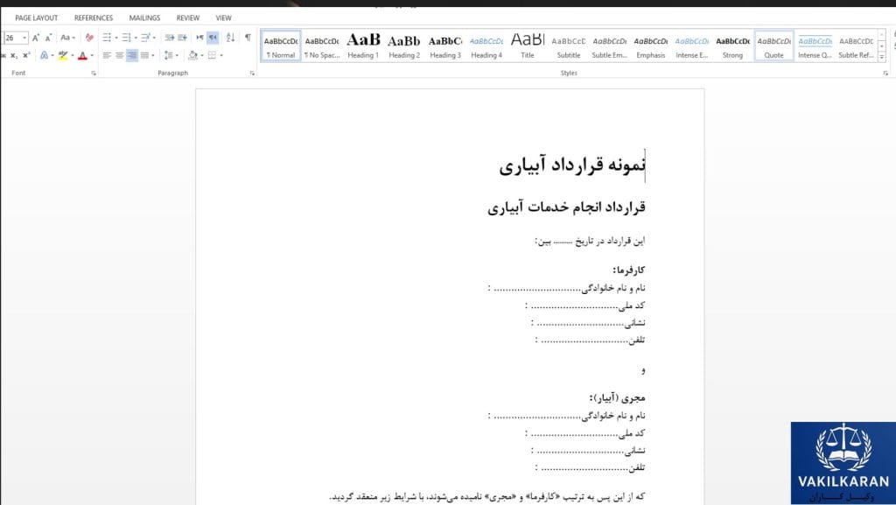Apply yellow text highlight color
Image resolution: width=896 pixels, height=505 pixels.
coord(63,55)
